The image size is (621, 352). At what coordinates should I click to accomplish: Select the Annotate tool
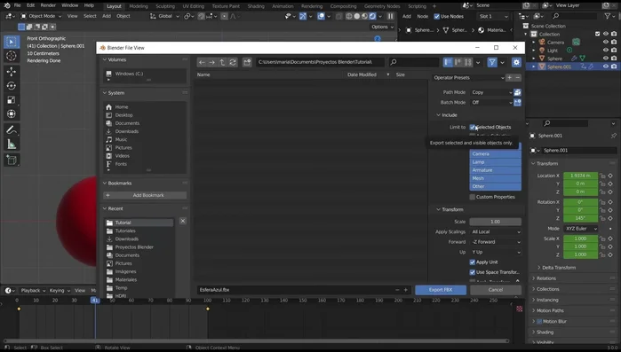[11, 129]
